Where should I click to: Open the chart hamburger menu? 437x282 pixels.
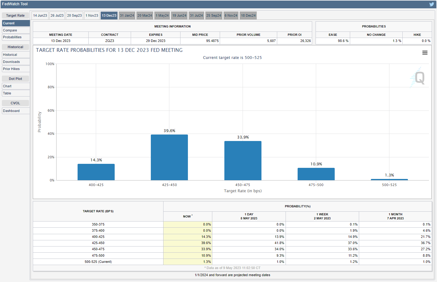(x=425, y=53)
